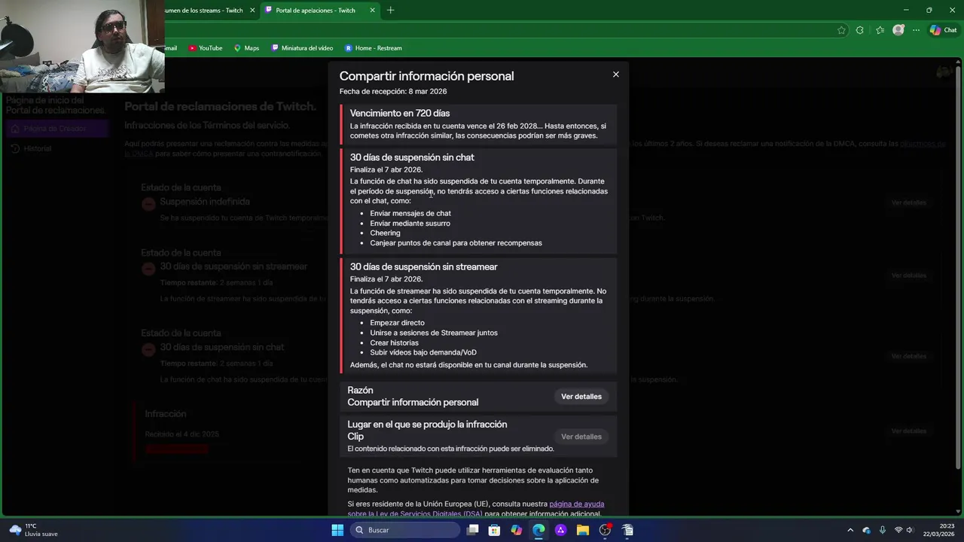Viewport: 964px width, 542px height.
Task: Close the streams summary tab
Action: 252,11
